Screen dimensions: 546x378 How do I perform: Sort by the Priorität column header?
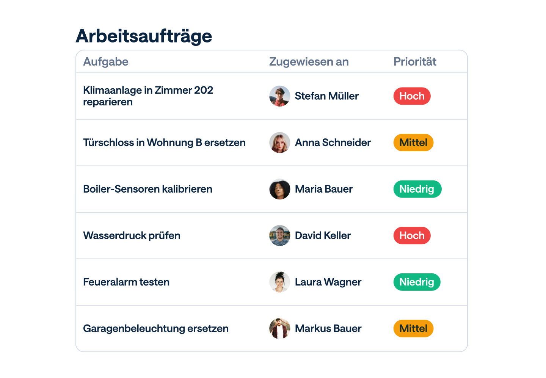click(x=415, y=62)
